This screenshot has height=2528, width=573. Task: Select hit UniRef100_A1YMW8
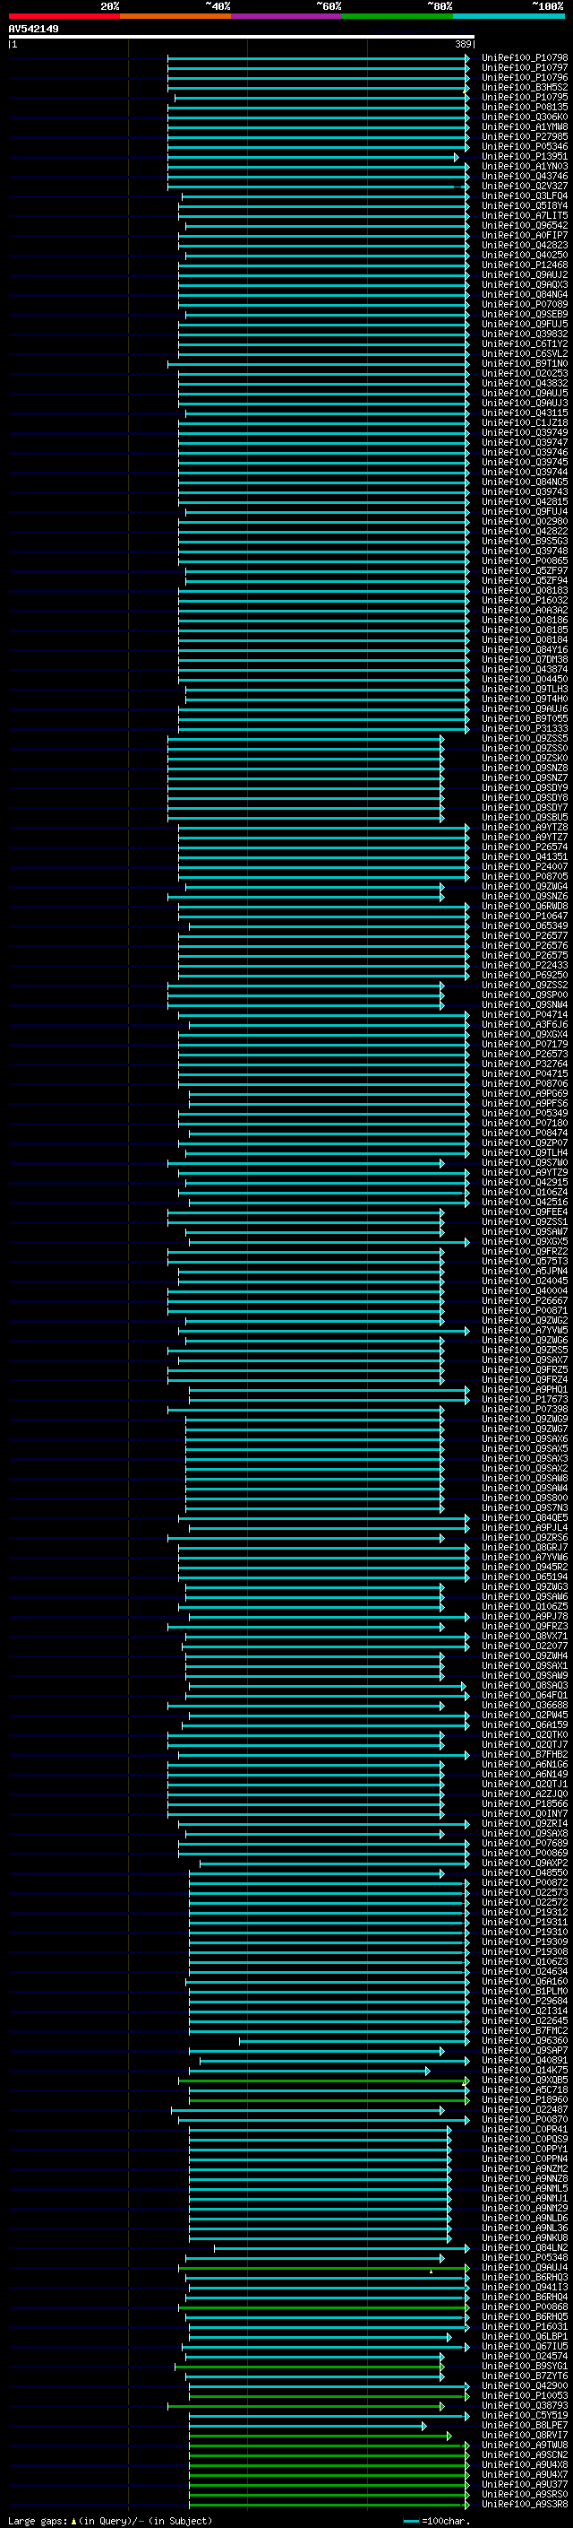pos(524,126)
